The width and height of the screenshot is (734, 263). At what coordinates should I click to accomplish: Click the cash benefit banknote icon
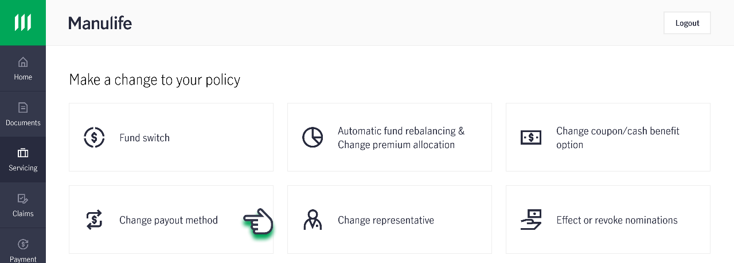(x=531, y=137)
